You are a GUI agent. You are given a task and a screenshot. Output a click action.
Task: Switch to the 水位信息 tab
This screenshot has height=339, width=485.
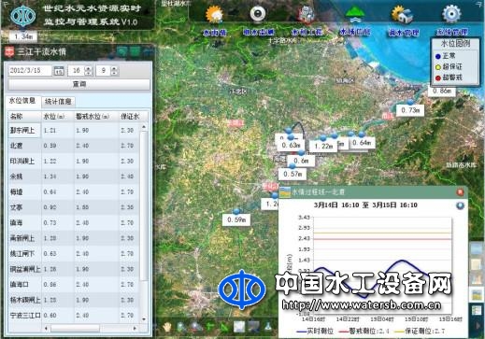coord(22,101)
